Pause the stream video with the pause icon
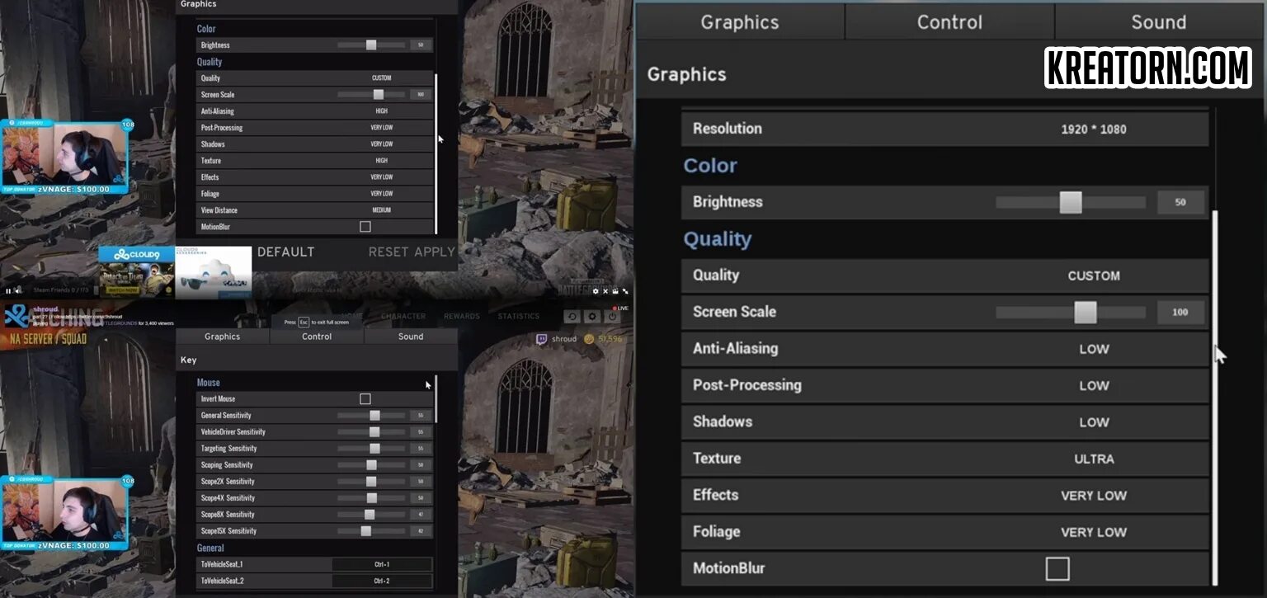This screenshot has width=1267, height=598. coord(8,290)
